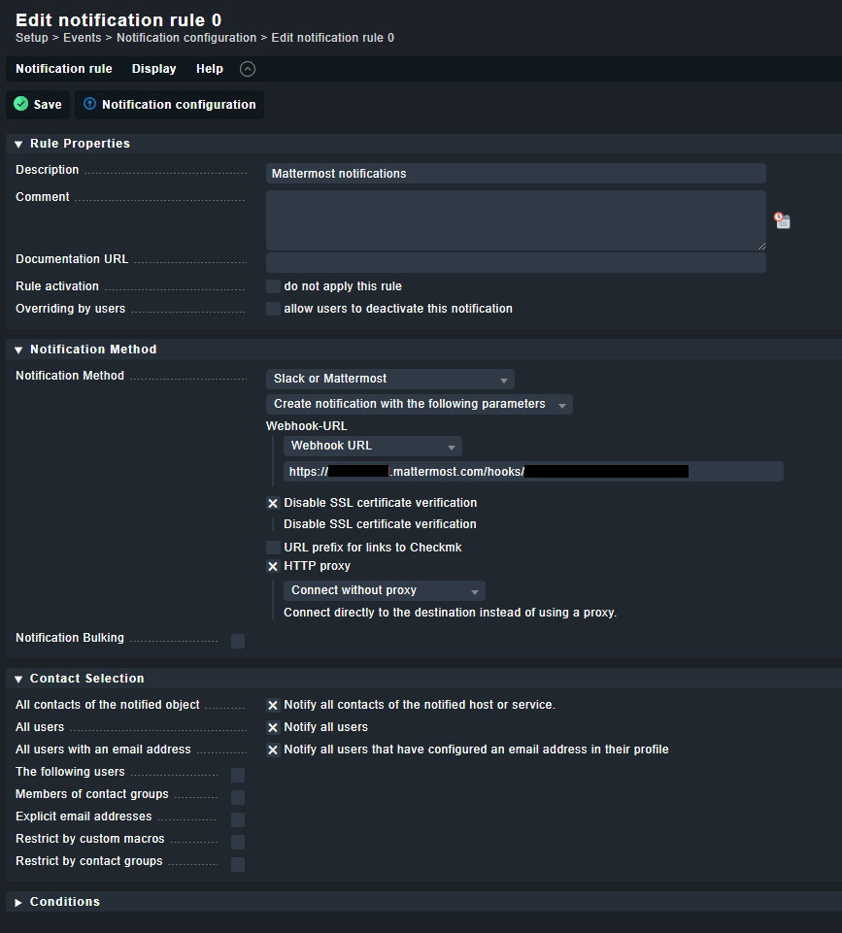This screenshot has width=842, height=933.
Task: Collapse the Rule Properties section
Action: click(17, 143)
